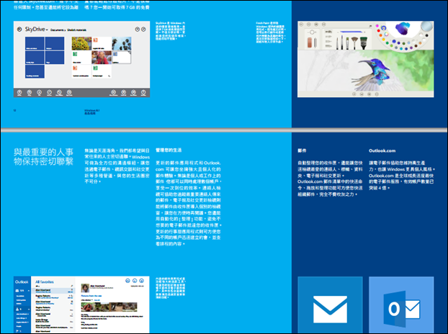Pick the magenta paint color swatch
Screen dimensions: 448x334
(x=377, y=27)
